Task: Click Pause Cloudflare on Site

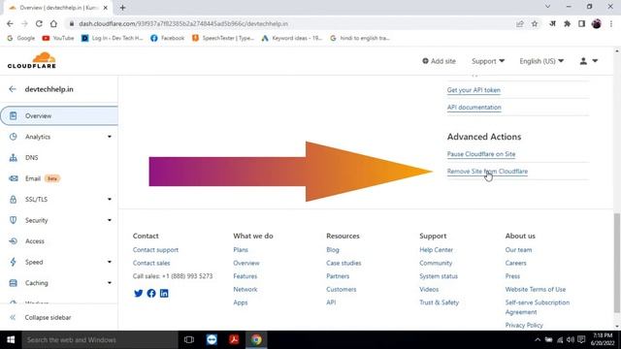Action: pos(481,154)
